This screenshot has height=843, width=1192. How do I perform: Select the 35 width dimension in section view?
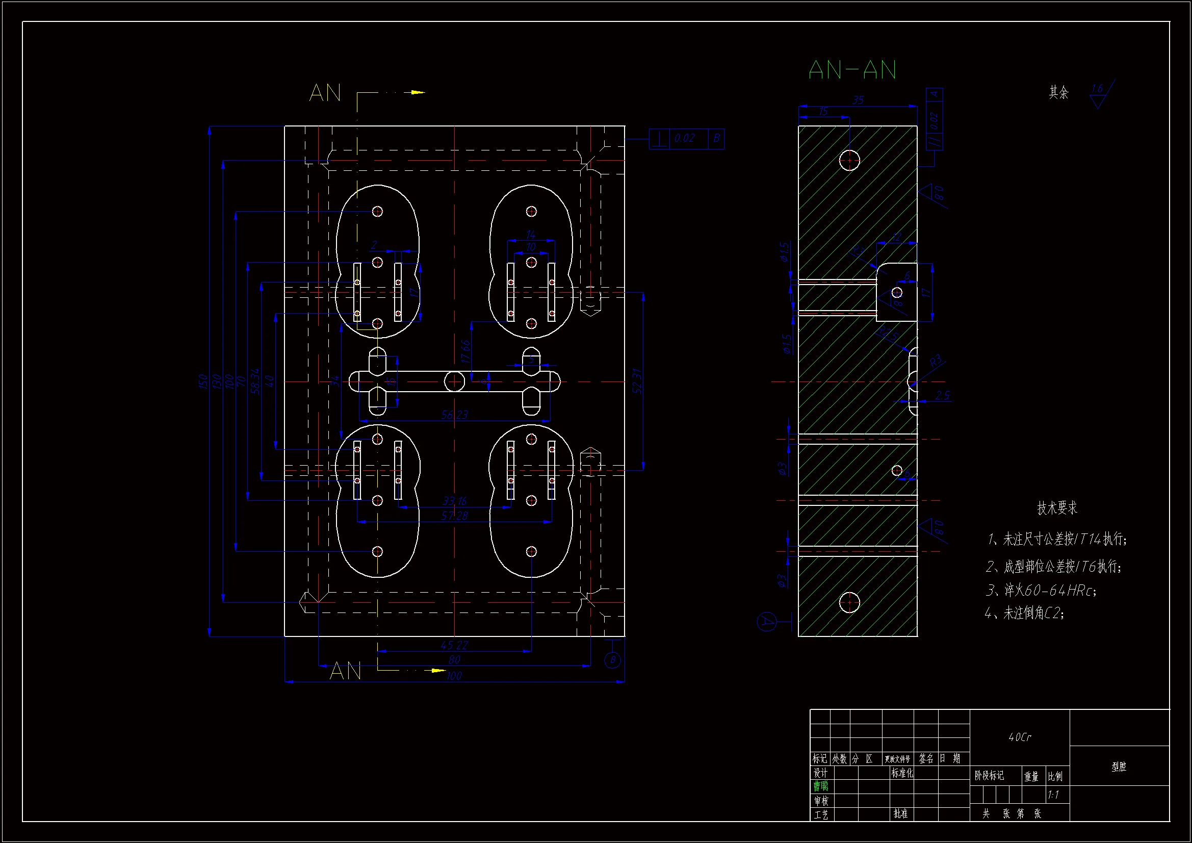point(858,100)
